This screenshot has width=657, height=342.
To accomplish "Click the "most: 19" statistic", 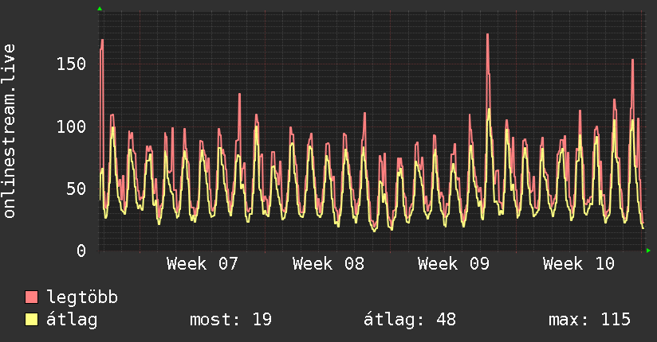I will point(230,320).
